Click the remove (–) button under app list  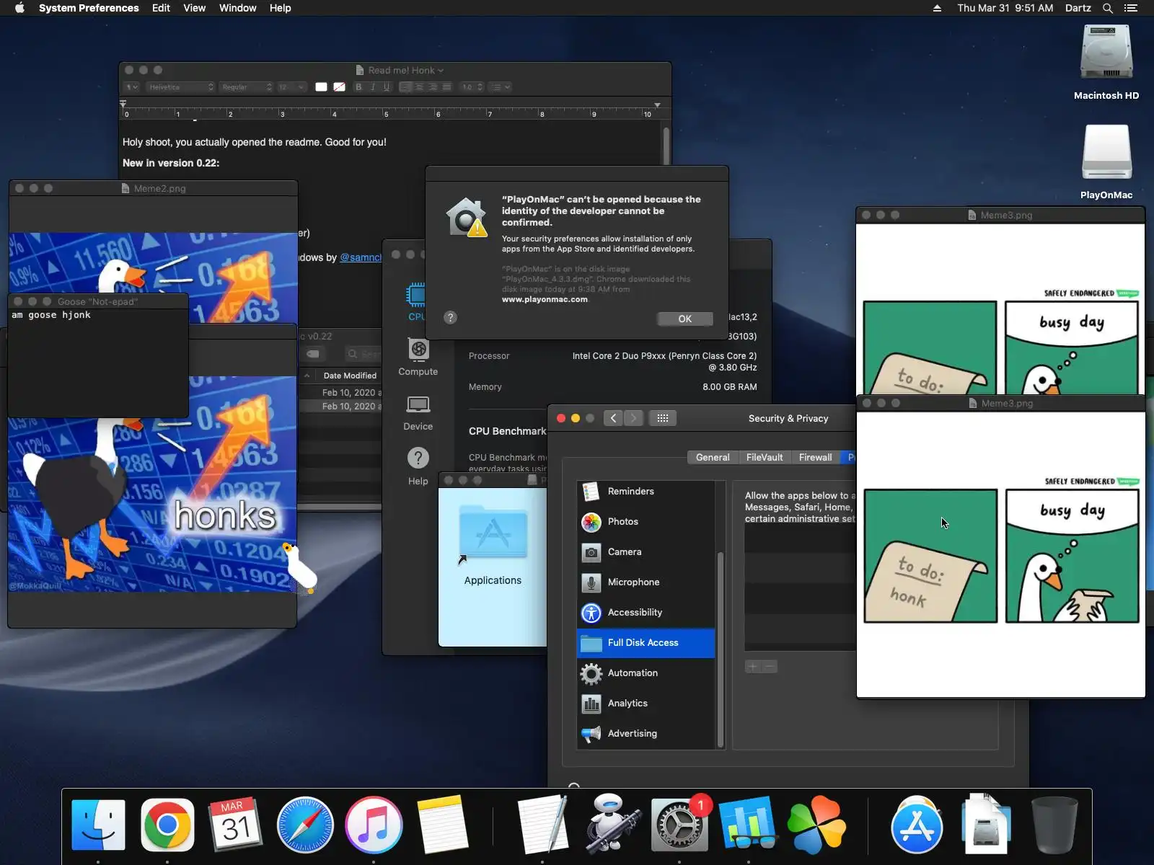pos(770,667)
